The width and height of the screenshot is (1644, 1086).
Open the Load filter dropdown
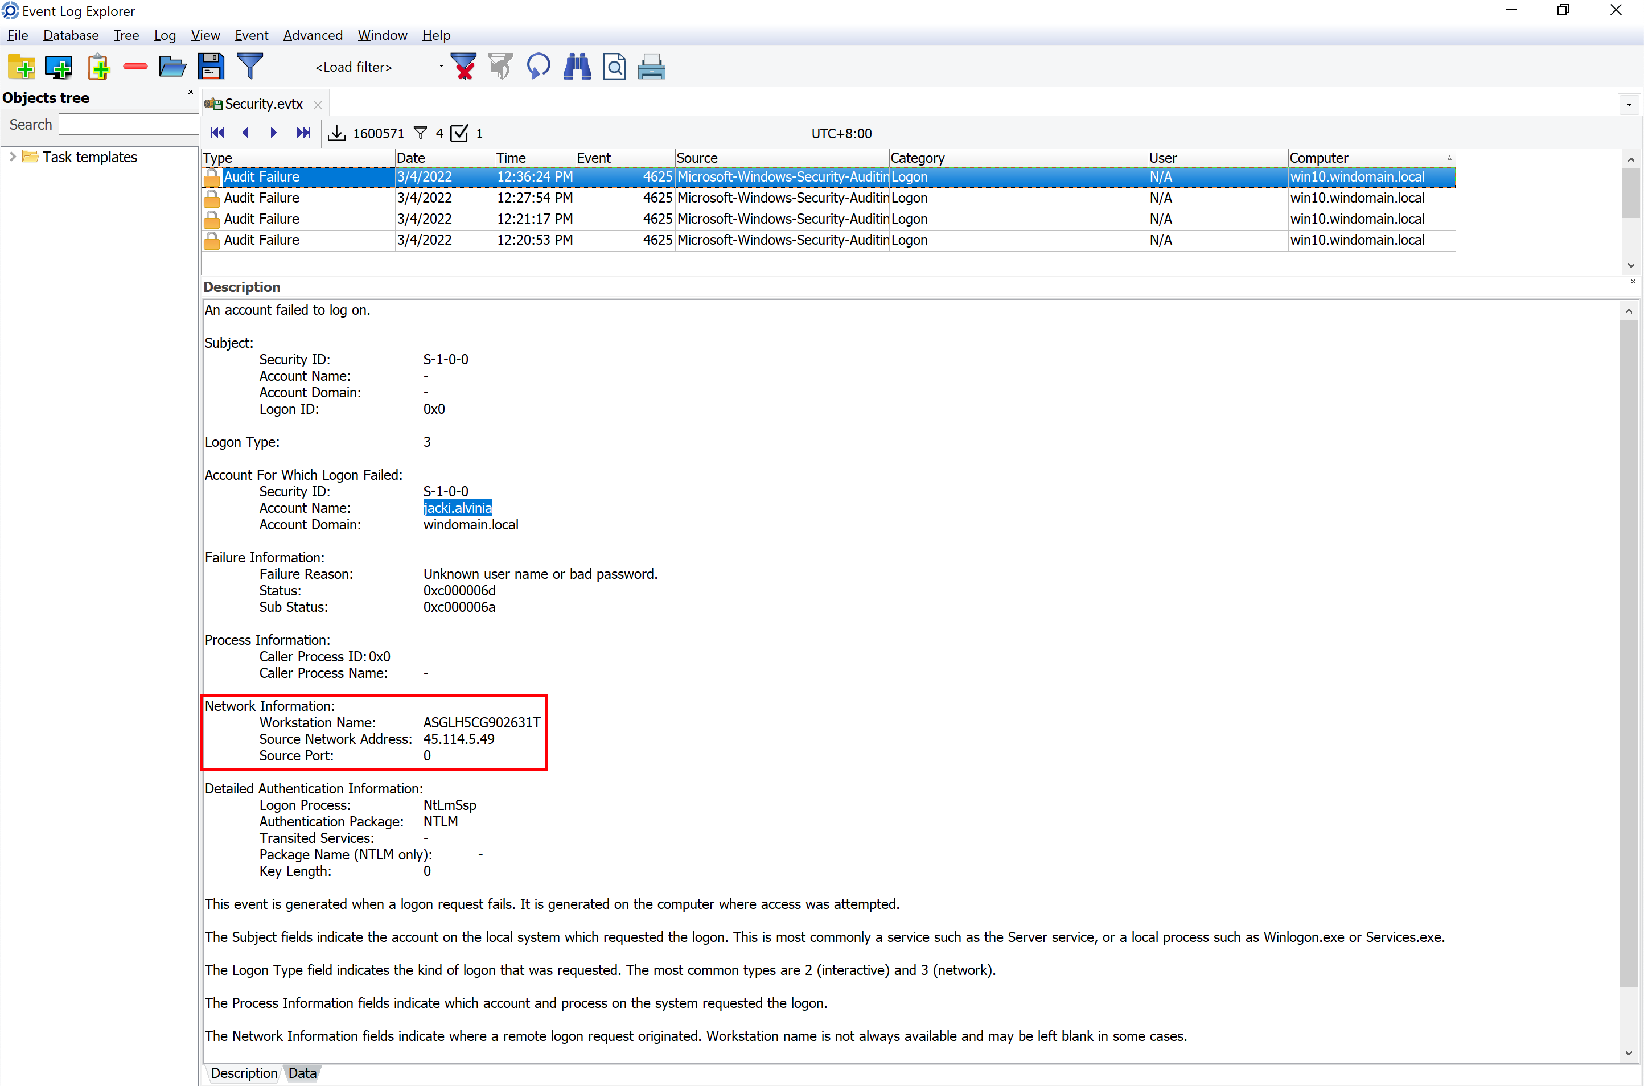pyautogui.click(x=441, y=67)
